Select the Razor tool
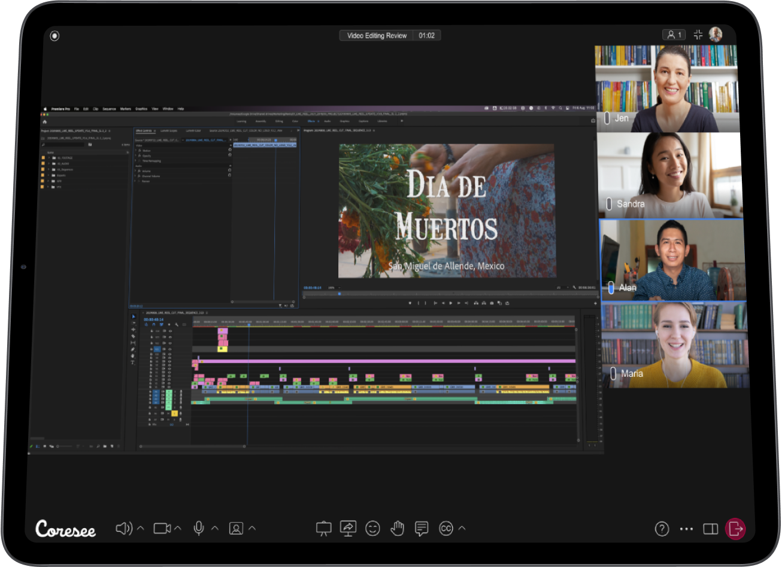Image resolution: width=782 pixels, height=567 pixels. (133, 336)
